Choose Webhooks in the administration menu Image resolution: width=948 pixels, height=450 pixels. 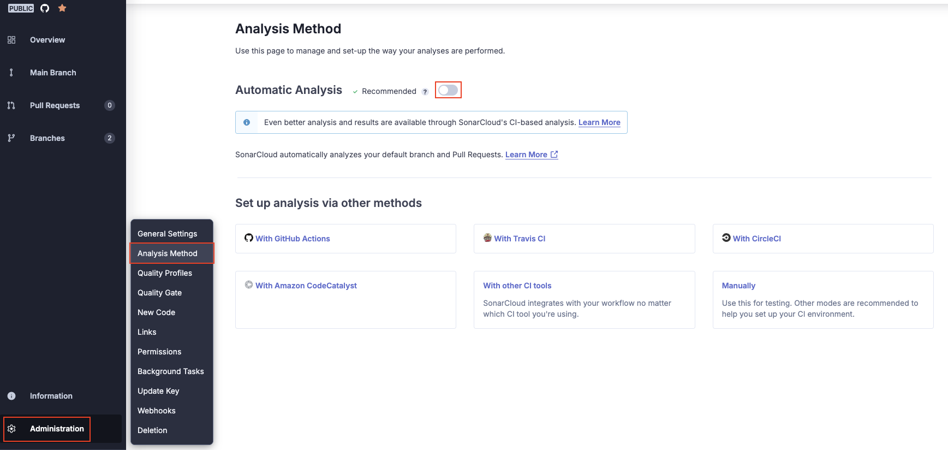[x=157, y=411]
